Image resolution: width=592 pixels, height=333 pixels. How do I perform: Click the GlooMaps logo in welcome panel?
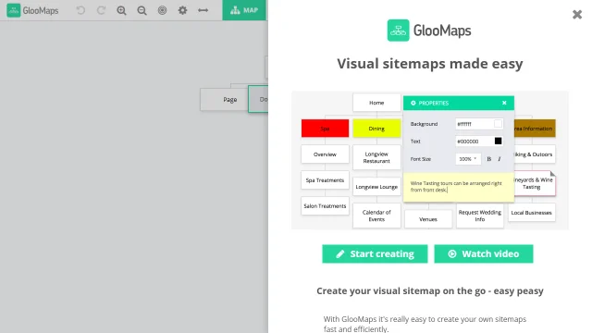tap(429, 31)
